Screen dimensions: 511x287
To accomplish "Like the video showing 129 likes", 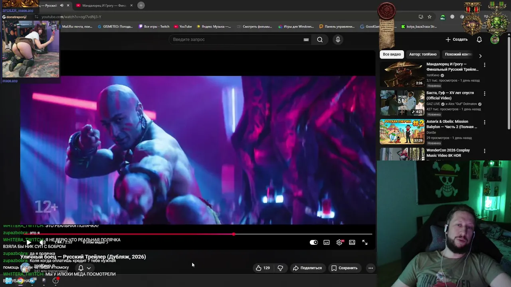I will tap(263, 268).
